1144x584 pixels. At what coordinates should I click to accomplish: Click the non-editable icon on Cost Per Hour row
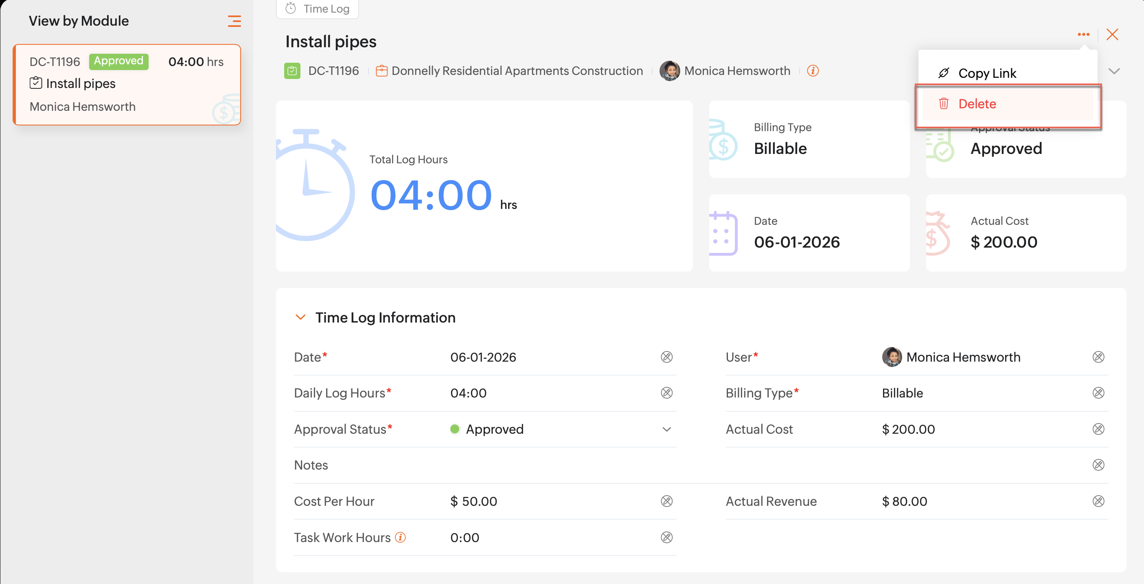click(666, 501)
